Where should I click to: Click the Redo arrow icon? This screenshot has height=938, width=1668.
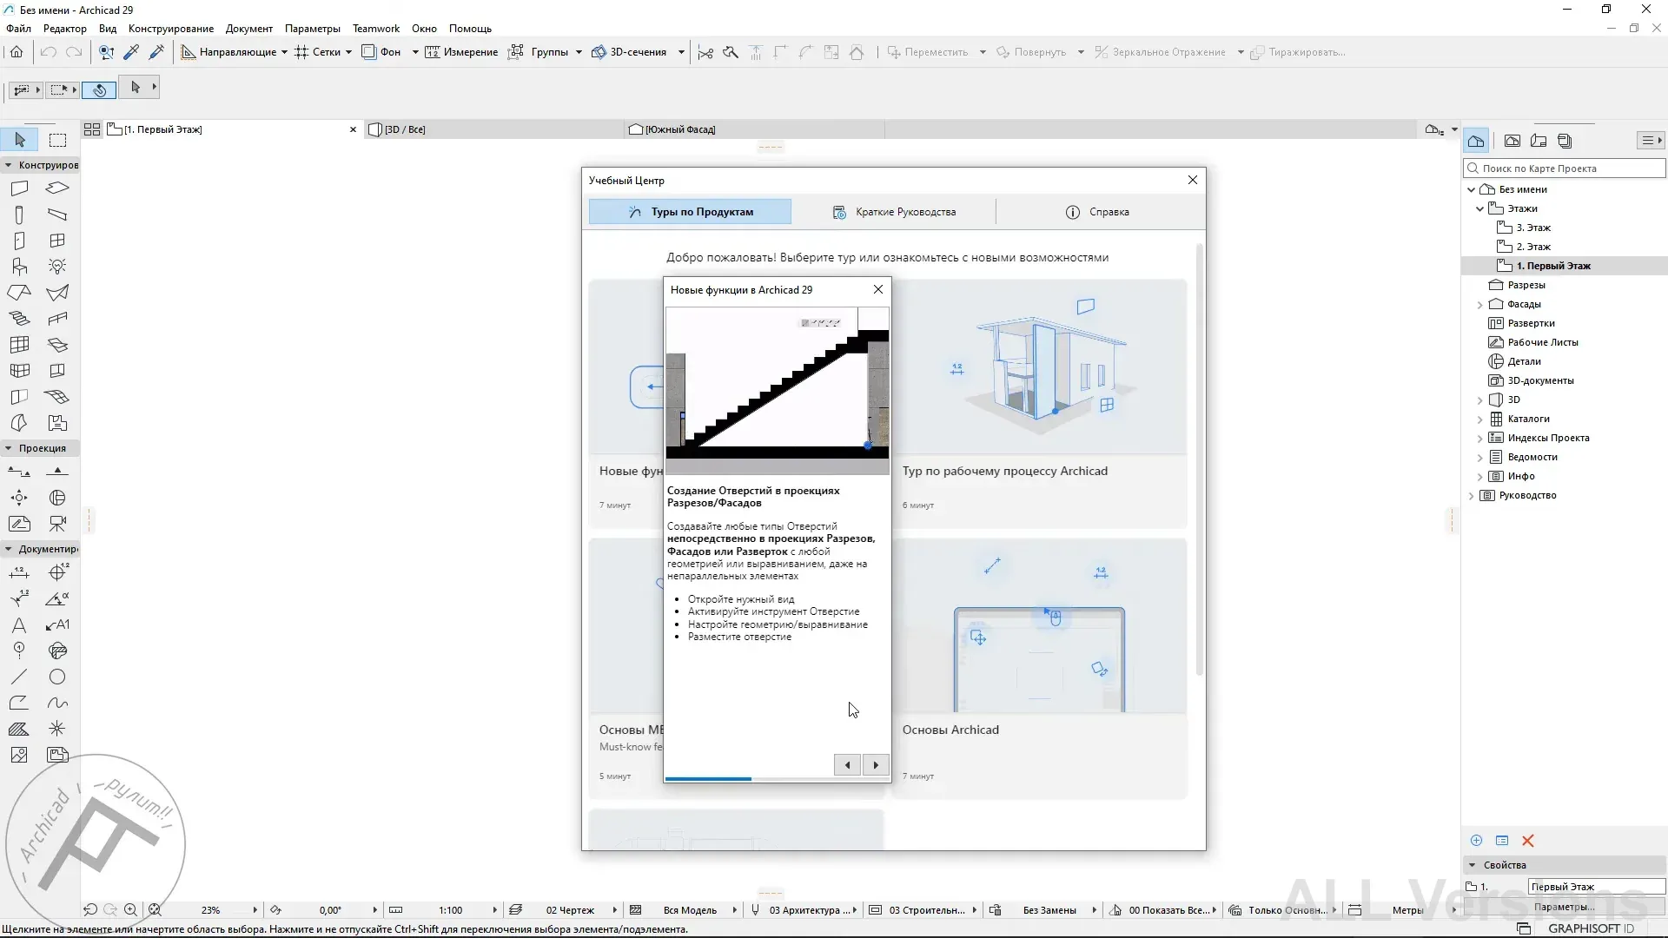(75, 52)
